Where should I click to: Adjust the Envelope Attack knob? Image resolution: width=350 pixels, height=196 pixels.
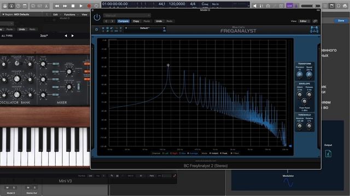(300, 95)
